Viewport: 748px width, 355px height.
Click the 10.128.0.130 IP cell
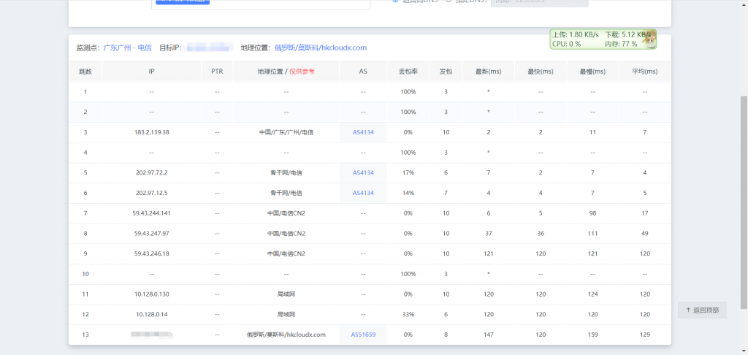(152, 294)
